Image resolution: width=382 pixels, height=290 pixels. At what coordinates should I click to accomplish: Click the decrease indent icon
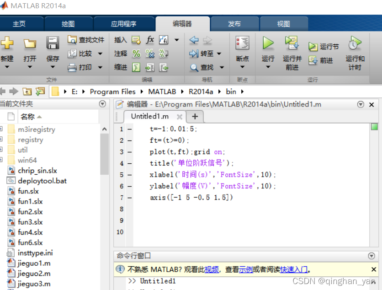click(x=164, y=67)
